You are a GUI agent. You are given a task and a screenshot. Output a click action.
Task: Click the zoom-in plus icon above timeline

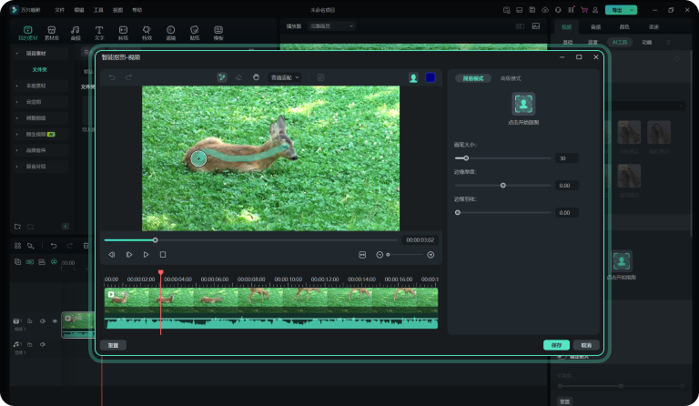[431, 255]
